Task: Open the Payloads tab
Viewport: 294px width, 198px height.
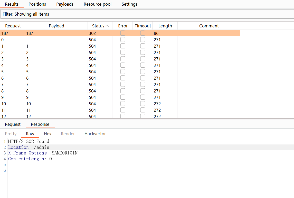Action: coord(65,4)
